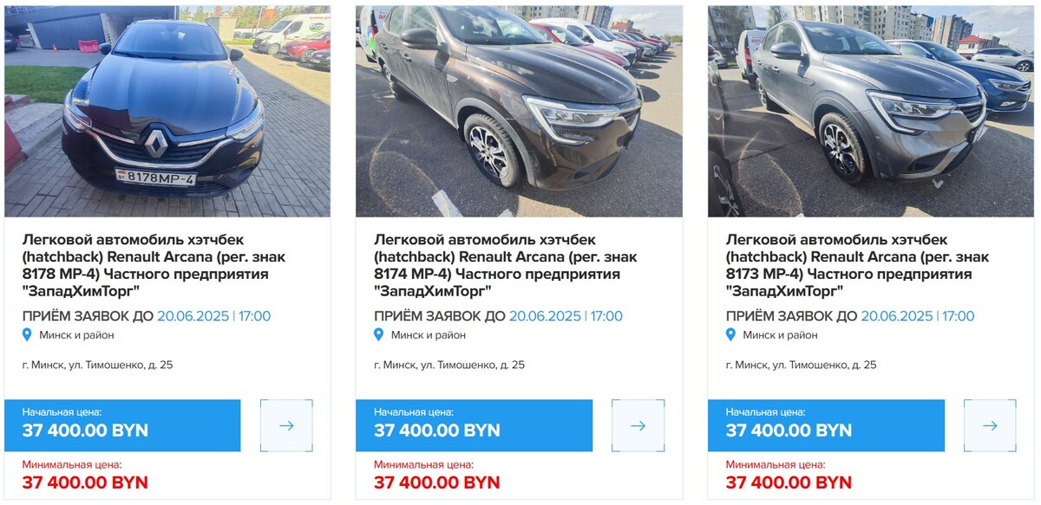Open gray Renault Arcana photo
This screenshot has width=1041, height=505.
(x=871, y=112)
